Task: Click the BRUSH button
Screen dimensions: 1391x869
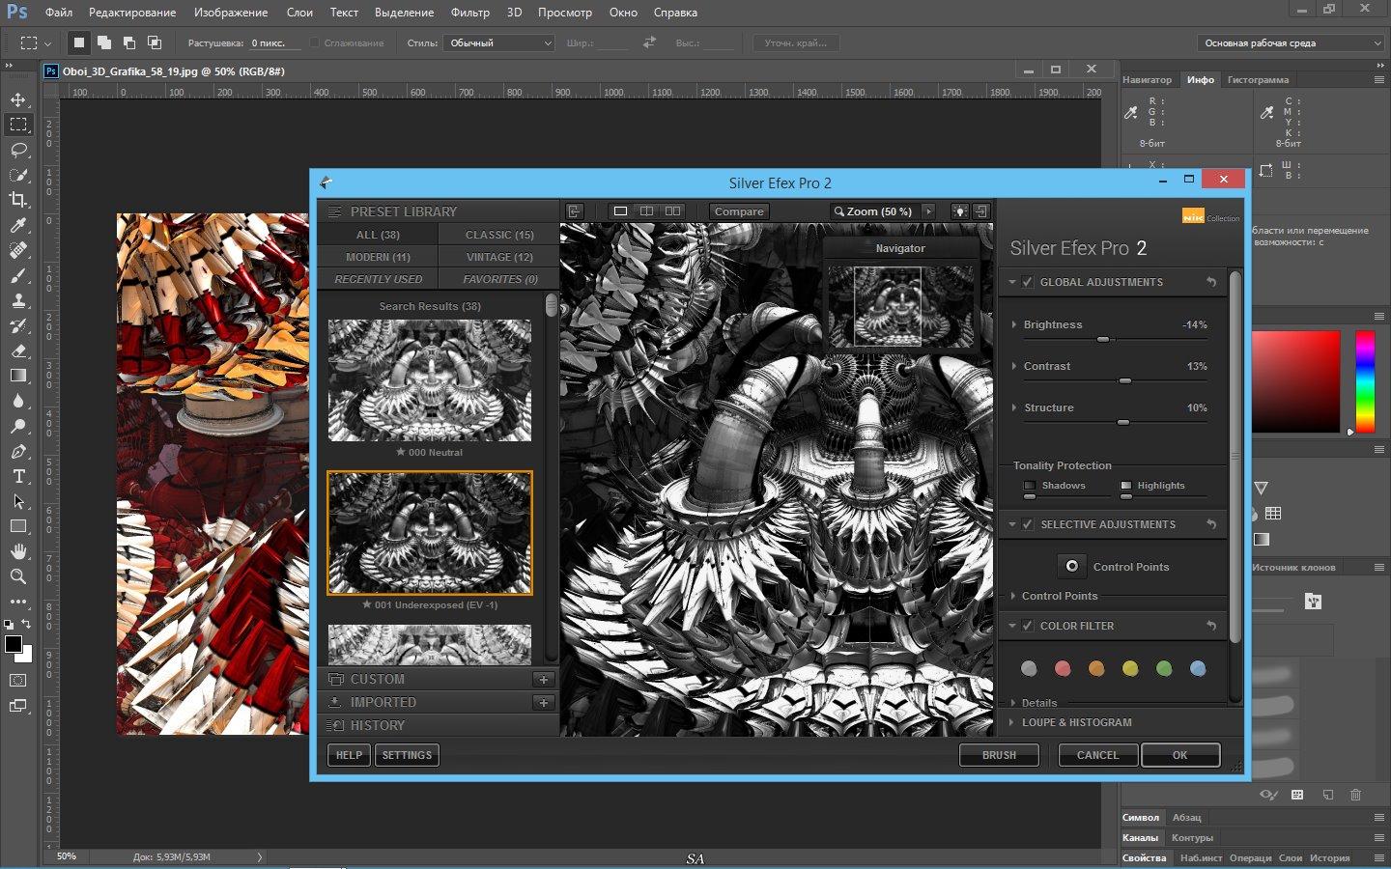Action: [x=999, y=755]
